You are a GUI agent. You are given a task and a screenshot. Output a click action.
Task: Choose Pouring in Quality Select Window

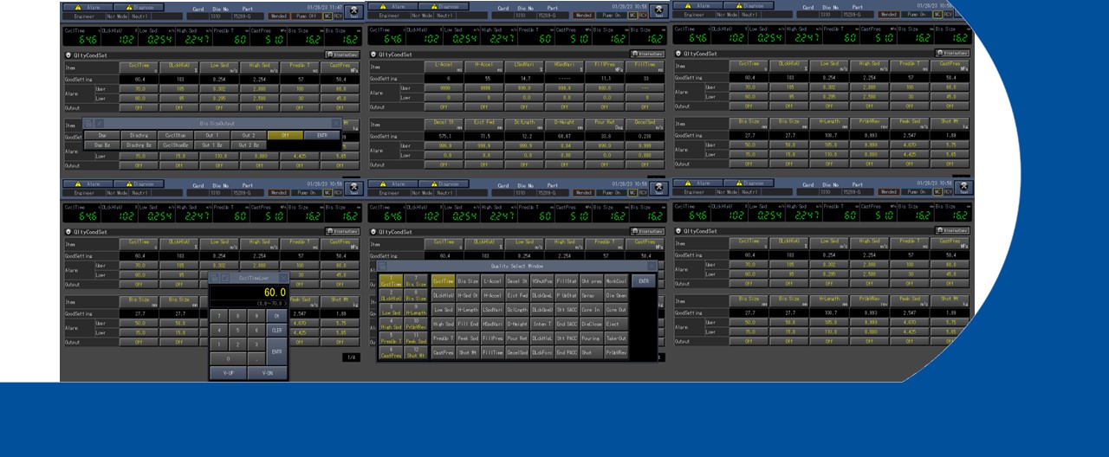(x=592, y=338)
